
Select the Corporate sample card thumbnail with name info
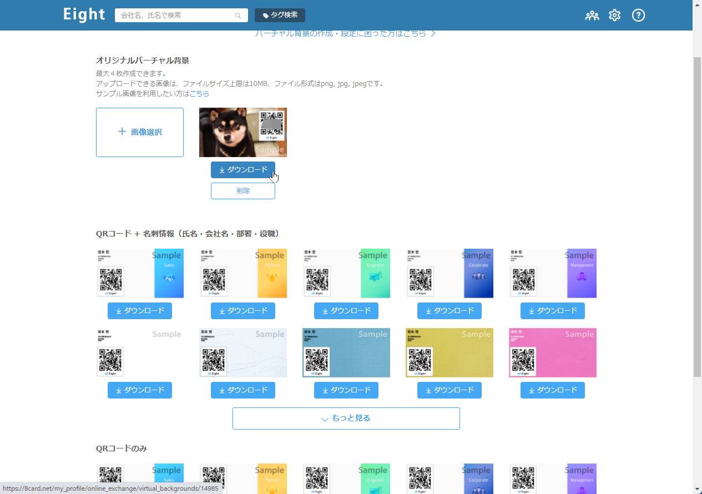pyautogui.click(x=450, y=273)
